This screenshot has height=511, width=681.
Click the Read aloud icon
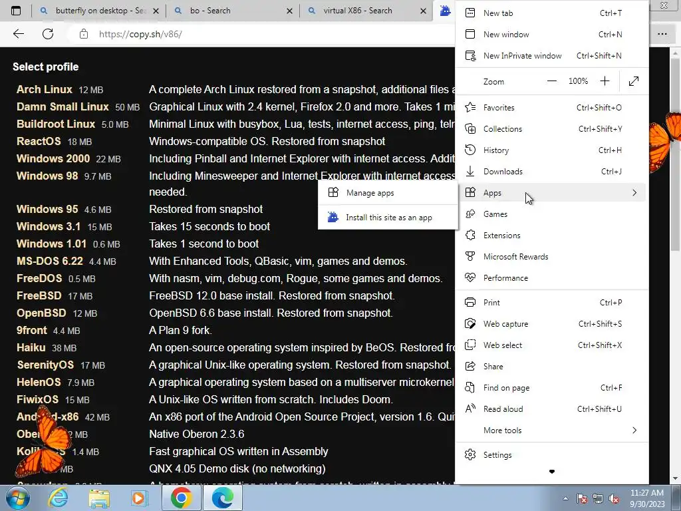tap(470, 409)
